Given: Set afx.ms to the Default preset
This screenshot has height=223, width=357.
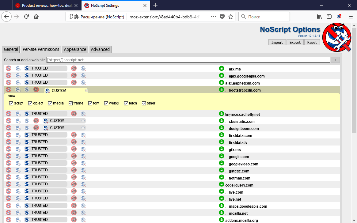Looking at the screenshot, I should coord(9,68).
